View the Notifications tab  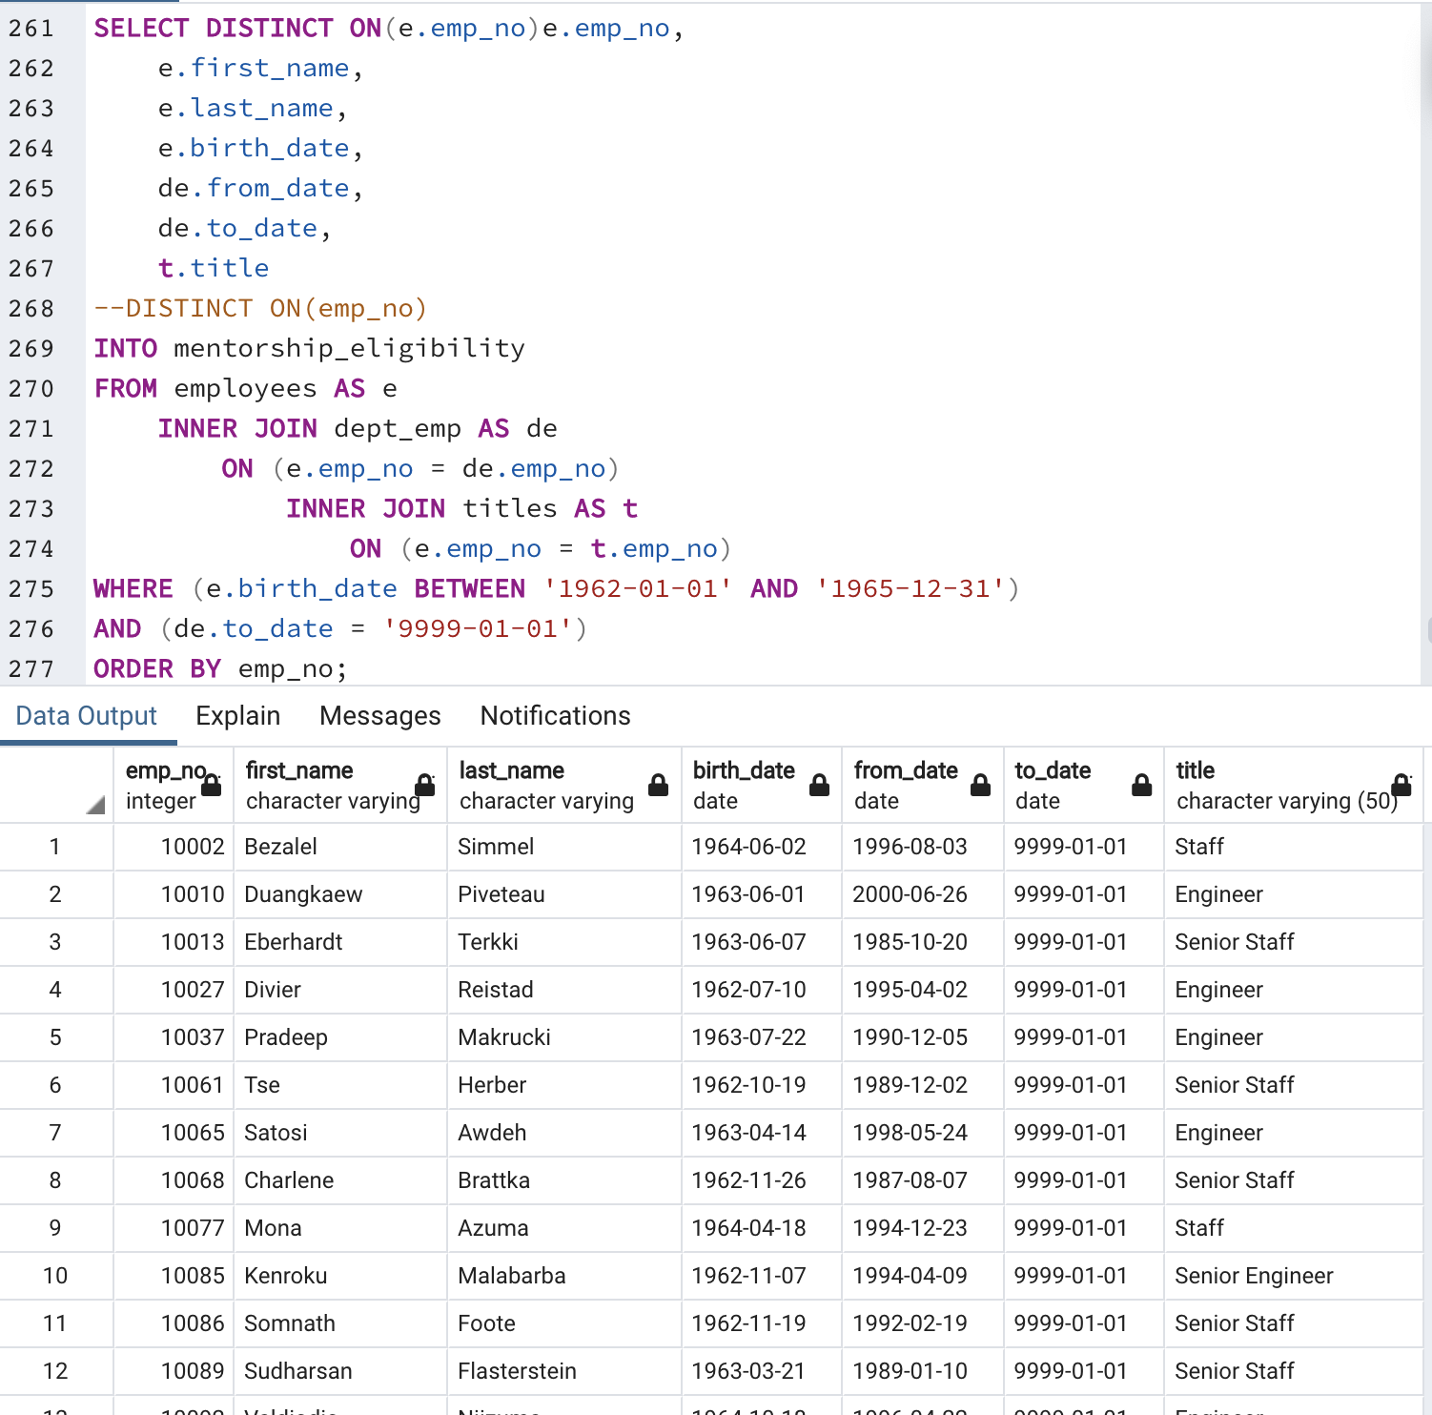[x=555, y=715]
